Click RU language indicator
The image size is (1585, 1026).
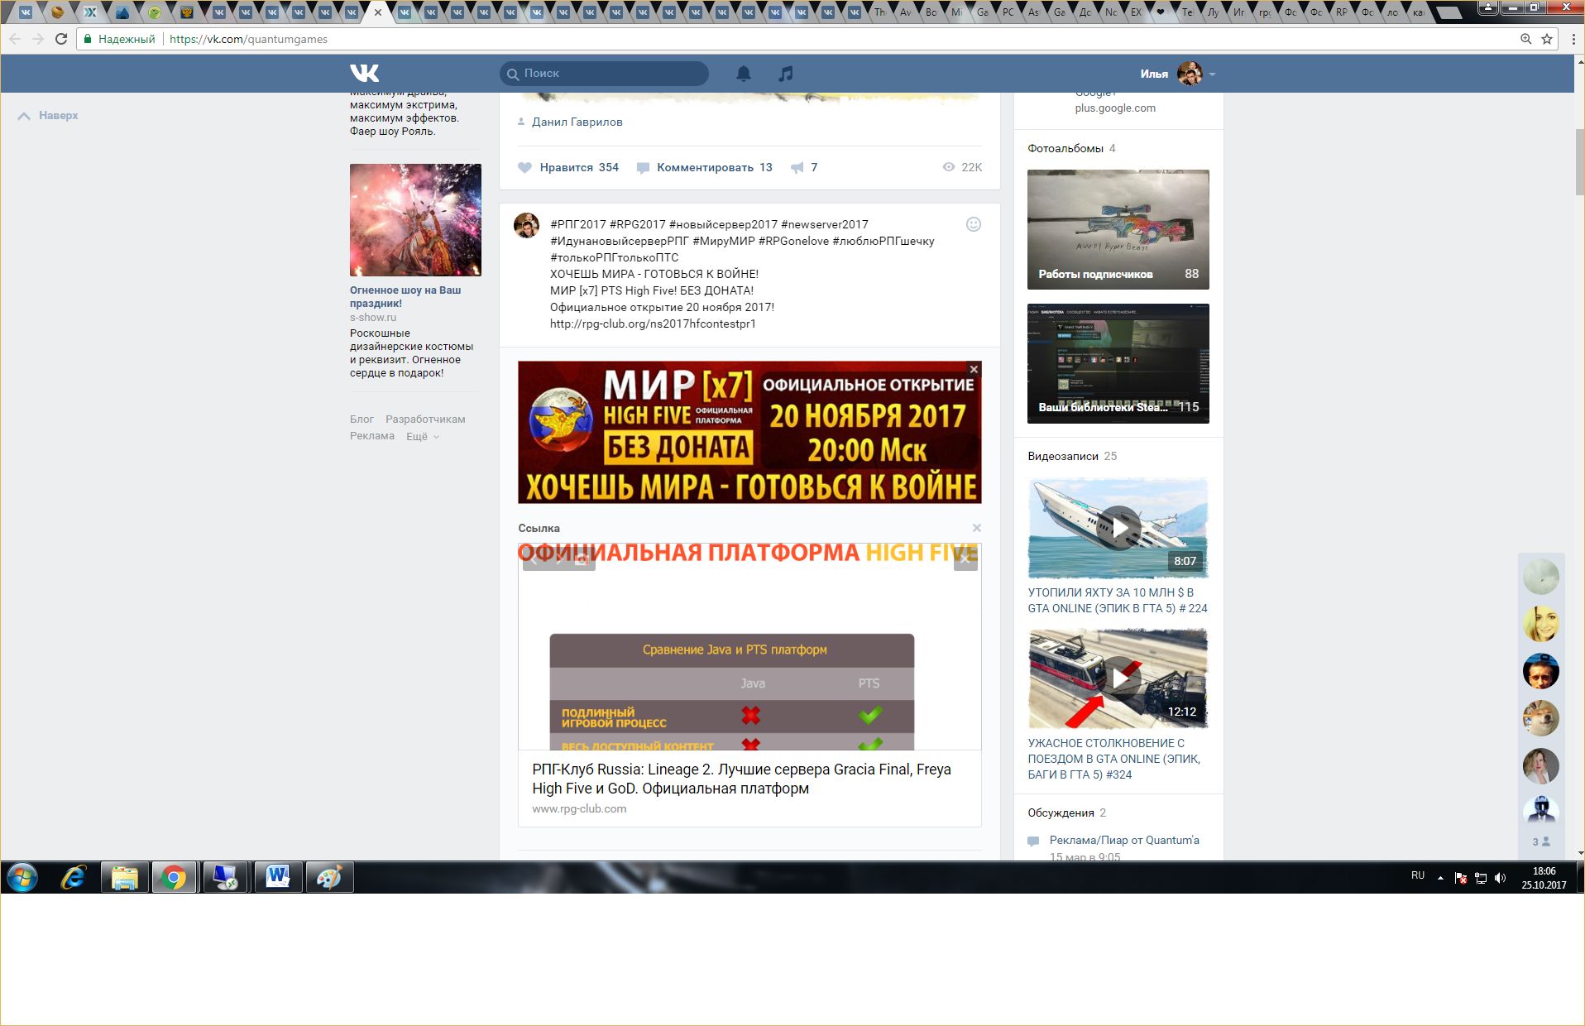tap(1418, 875)
